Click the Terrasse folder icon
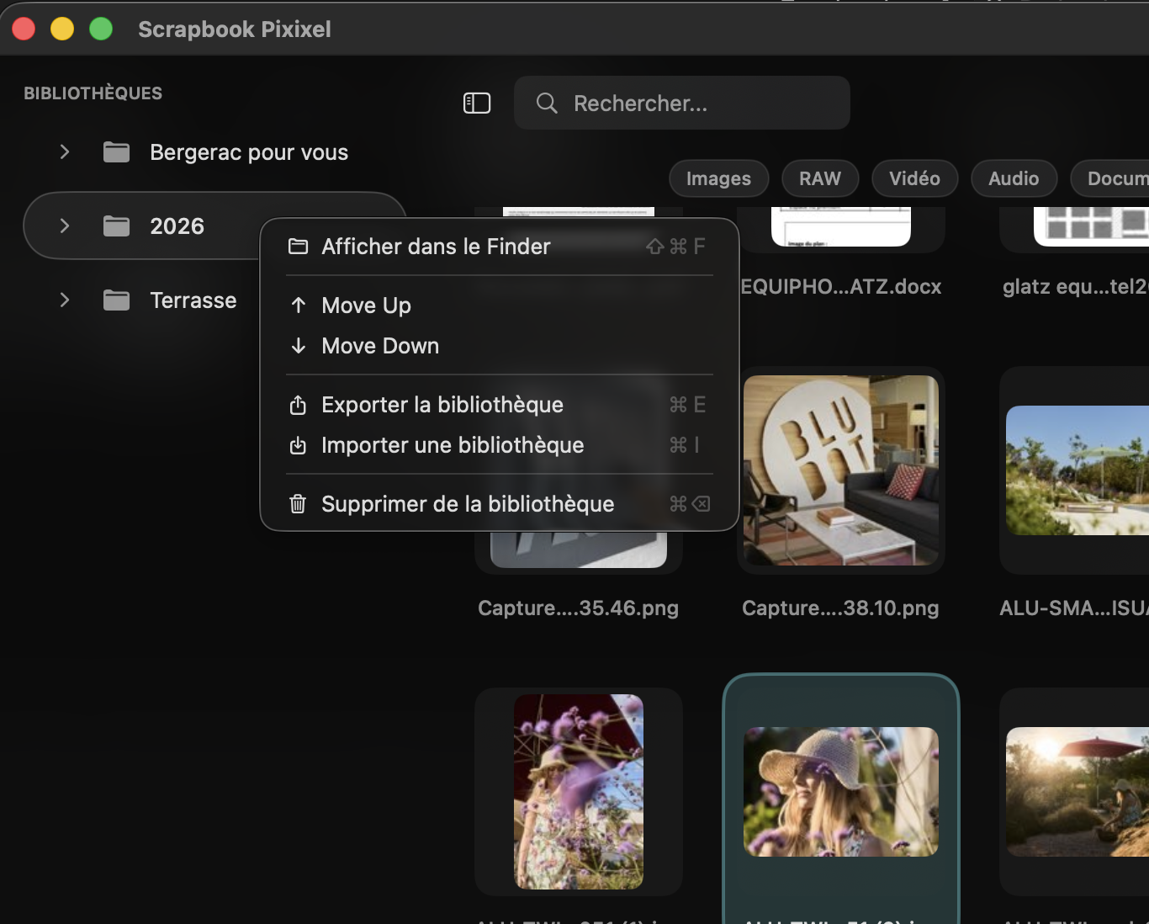 [x=116, y=300]
